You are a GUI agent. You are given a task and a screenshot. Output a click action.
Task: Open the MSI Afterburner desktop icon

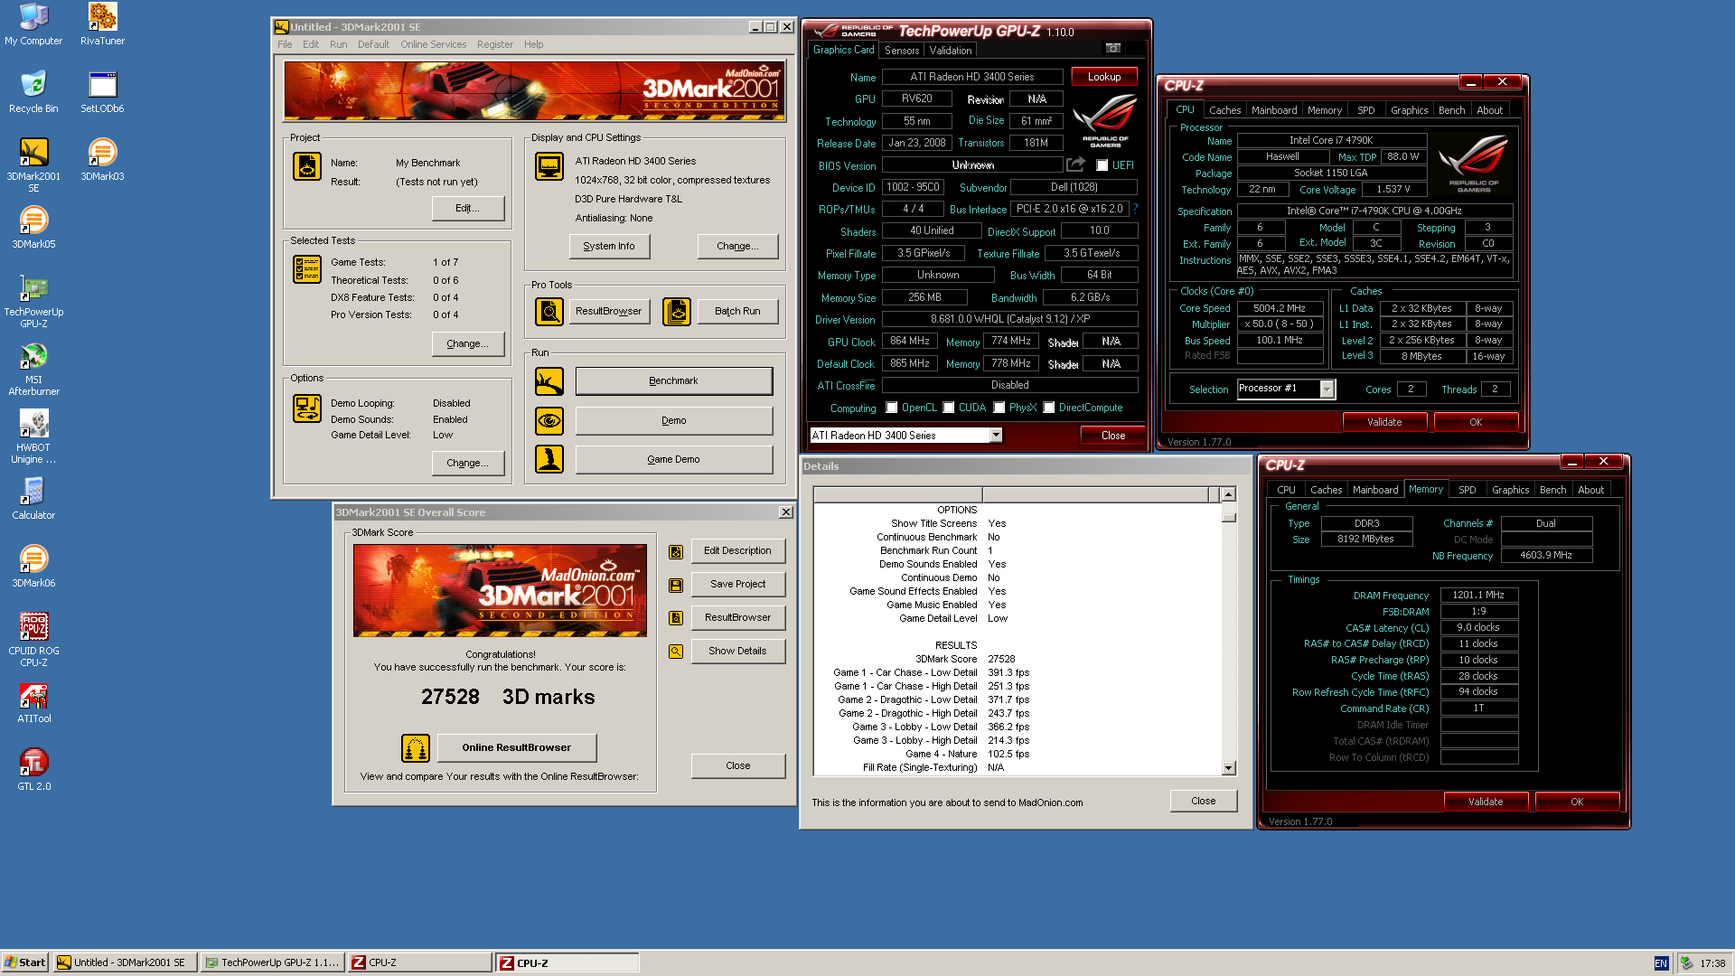[x=33, y=369]
